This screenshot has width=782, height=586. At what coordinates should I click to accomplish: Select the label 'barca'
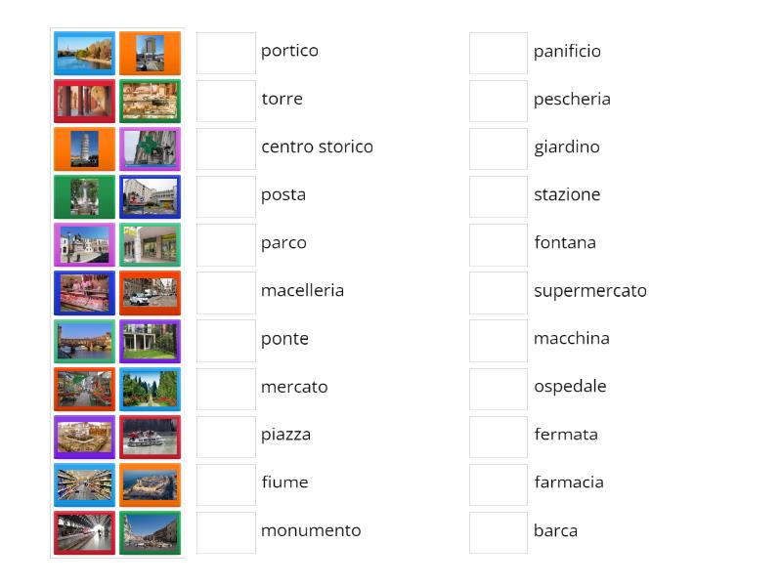(556, 531)
